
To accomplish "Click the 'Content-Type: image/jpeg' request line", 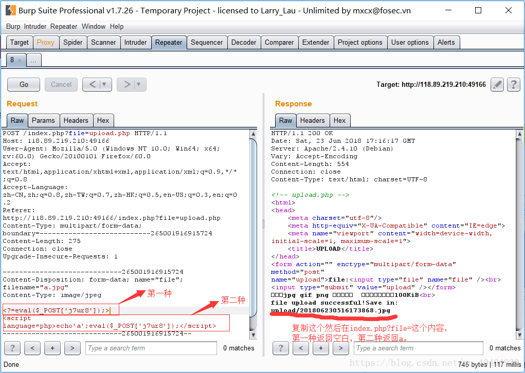I will (52, 295).
